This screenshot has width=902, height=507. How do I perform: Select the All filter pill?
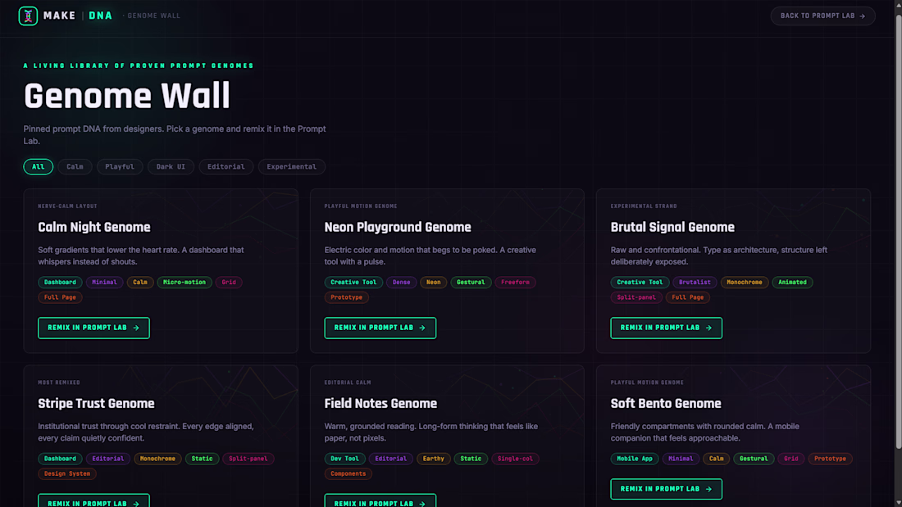coord(38,167)
